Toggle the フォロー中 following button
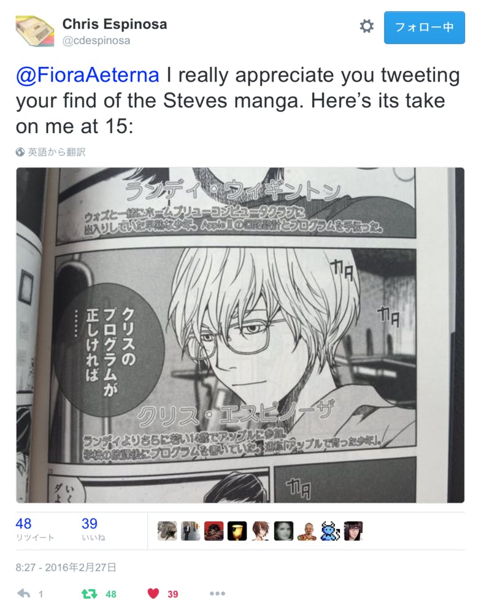 424,28
